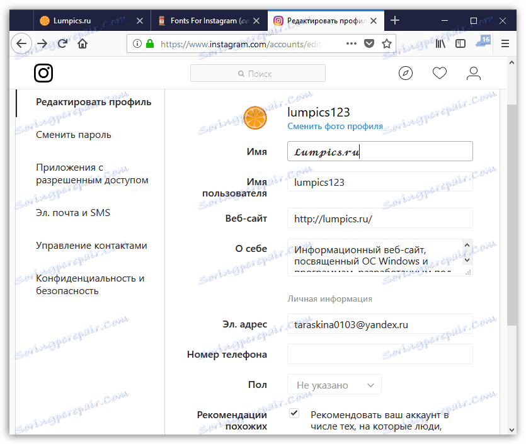Save page to Pocket
Screen dimensions: 526x444
369,43
